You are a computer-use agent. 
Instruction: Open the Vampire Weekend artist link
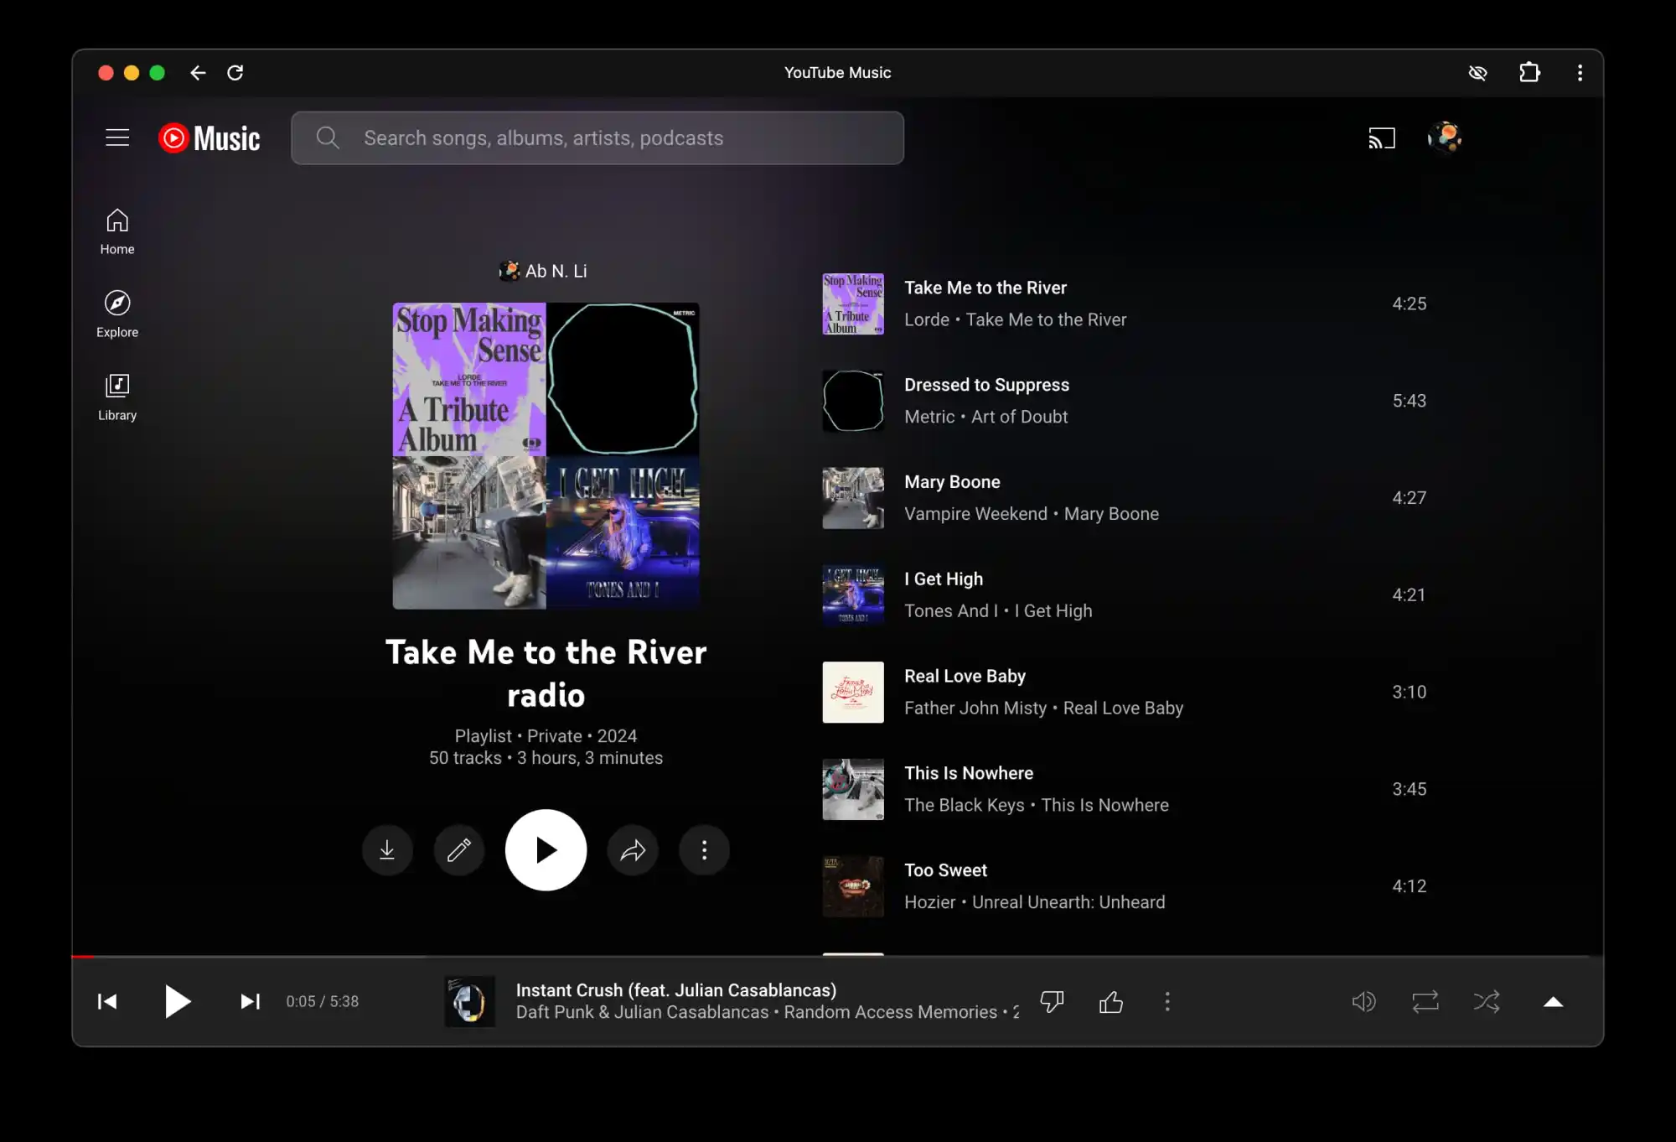pos(975,514)
